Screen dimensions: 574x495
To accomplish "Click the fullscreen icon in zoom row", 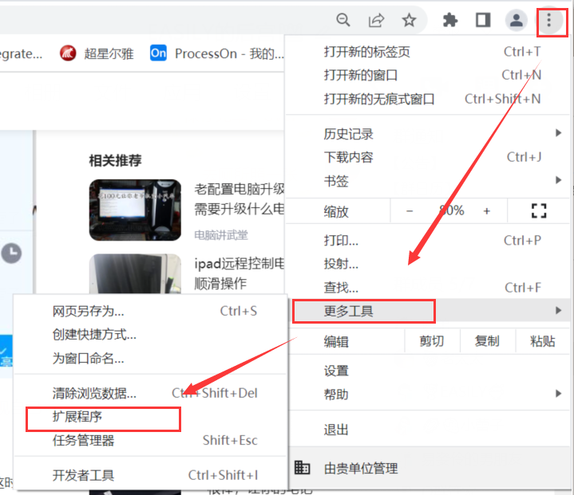I will pos(539,211).
